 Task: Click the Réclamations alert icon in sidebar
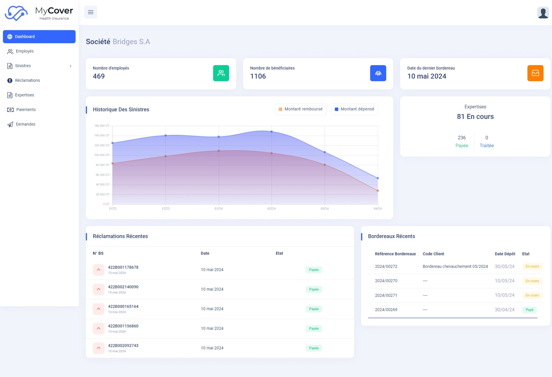[10, 81]
